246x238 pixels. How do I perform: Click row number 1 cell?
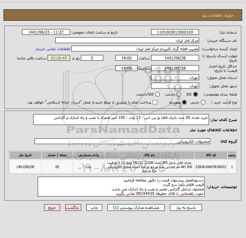[232, 167]
